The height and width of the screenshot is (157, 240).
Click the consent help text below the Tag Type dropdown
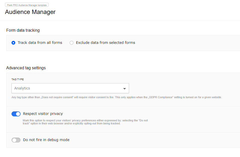[116, 97]
